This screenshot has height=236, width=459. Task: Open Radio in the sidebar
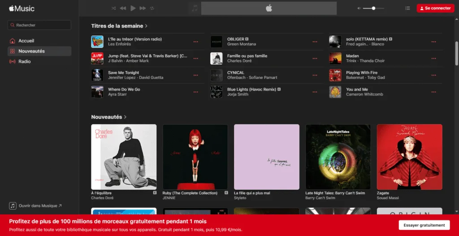tap(39, 61)
